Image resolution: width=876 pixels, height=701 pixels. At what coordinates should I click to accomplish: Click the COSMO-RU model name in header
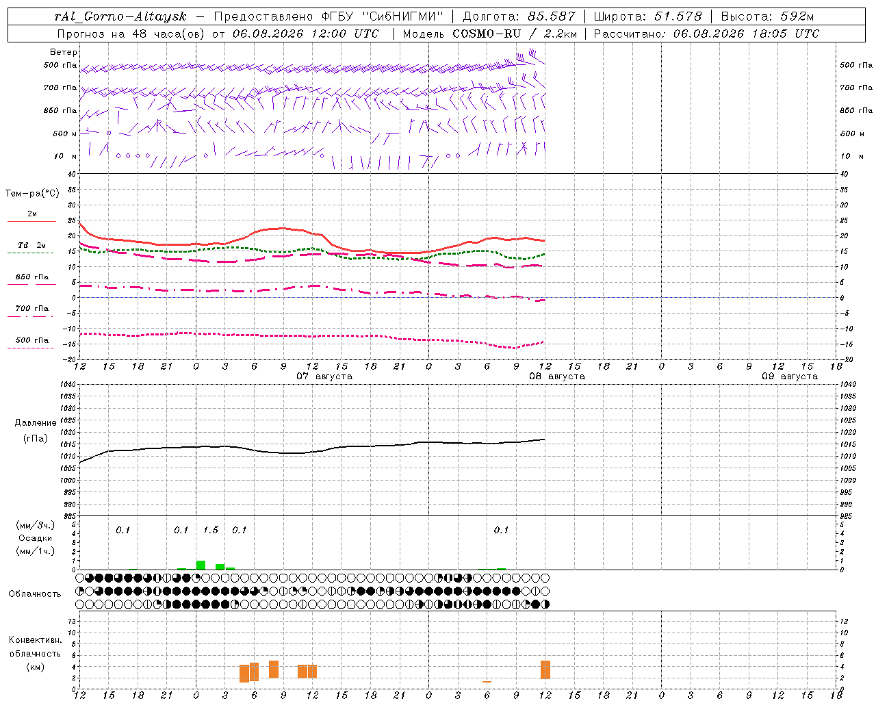coord(487,34)
